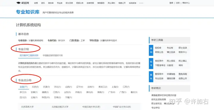Open 报名条件 in the 统考 section
Screen dimensions: 214x110
pyautogui.click(x=159, y=61)
